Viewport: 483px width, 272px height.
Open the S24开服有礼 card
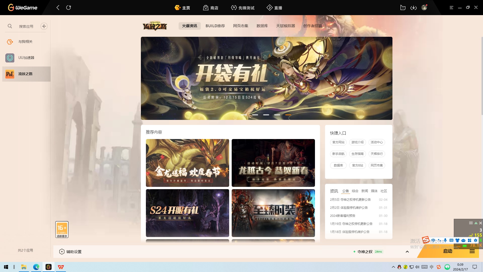click(x=187, y=213)
